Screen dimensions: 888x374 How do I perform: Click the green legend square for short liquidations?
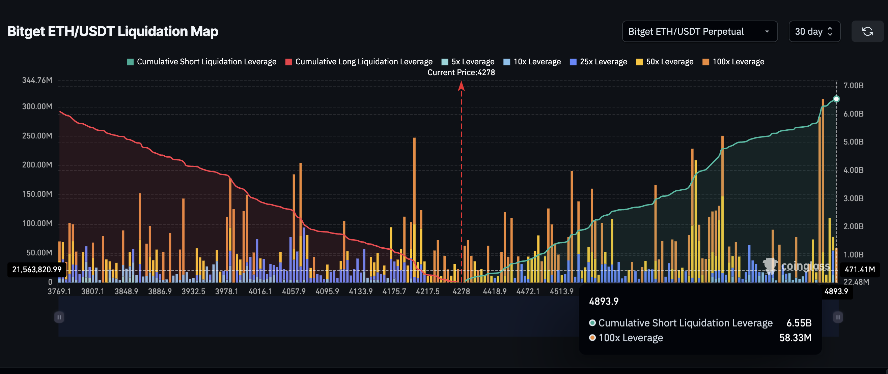point(130,62)
